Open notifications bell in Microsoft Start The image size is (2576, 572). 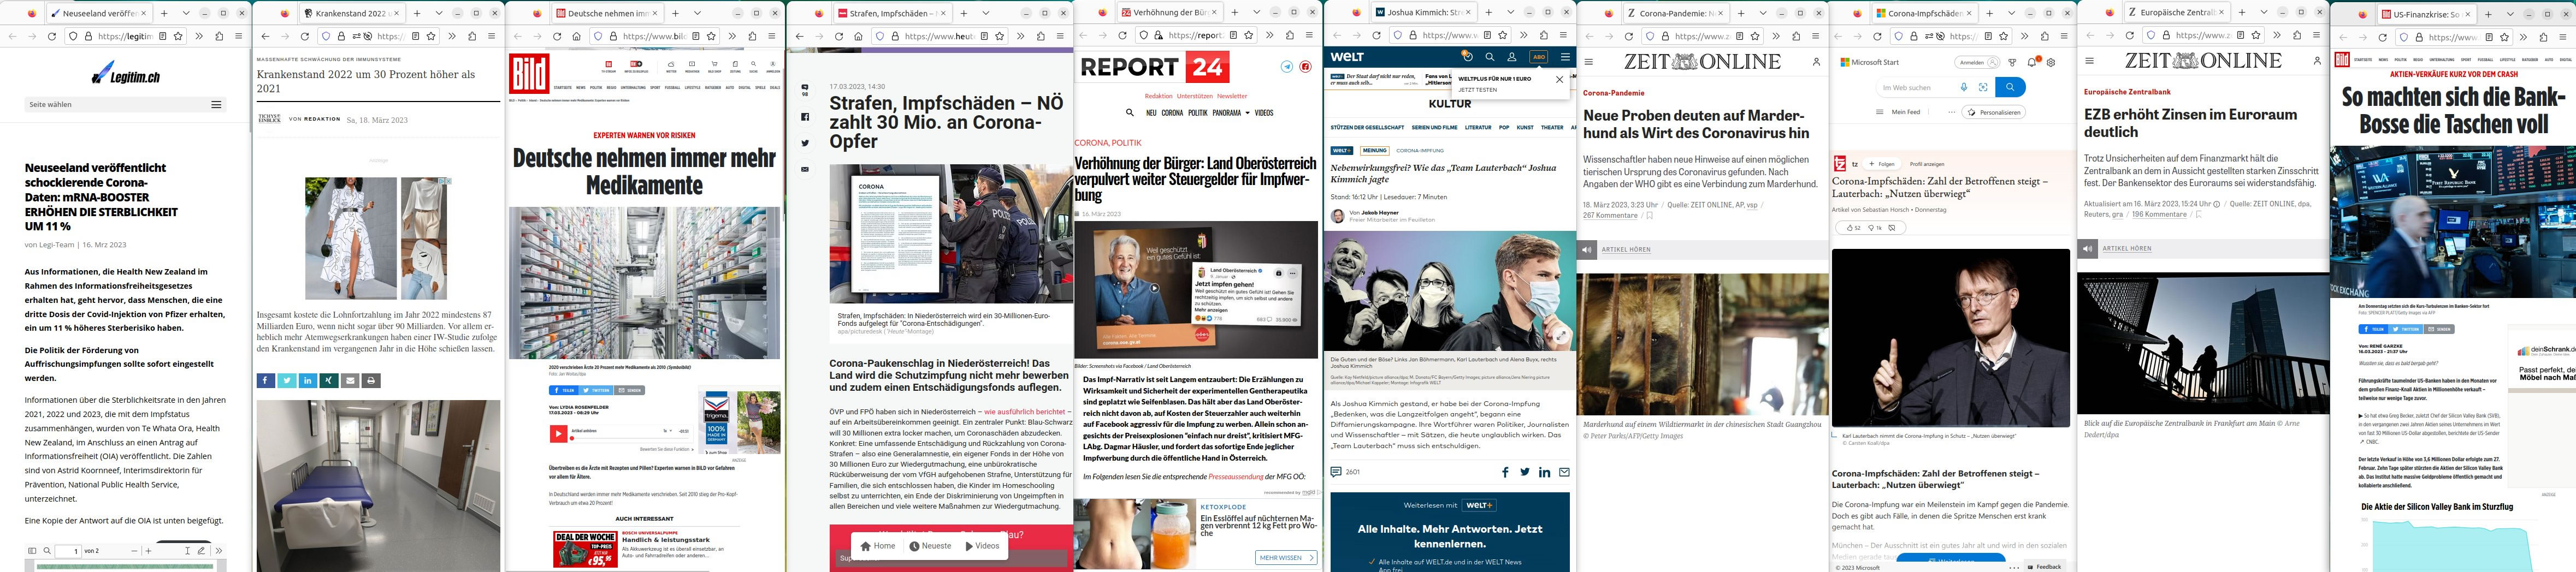point(2033,62)
